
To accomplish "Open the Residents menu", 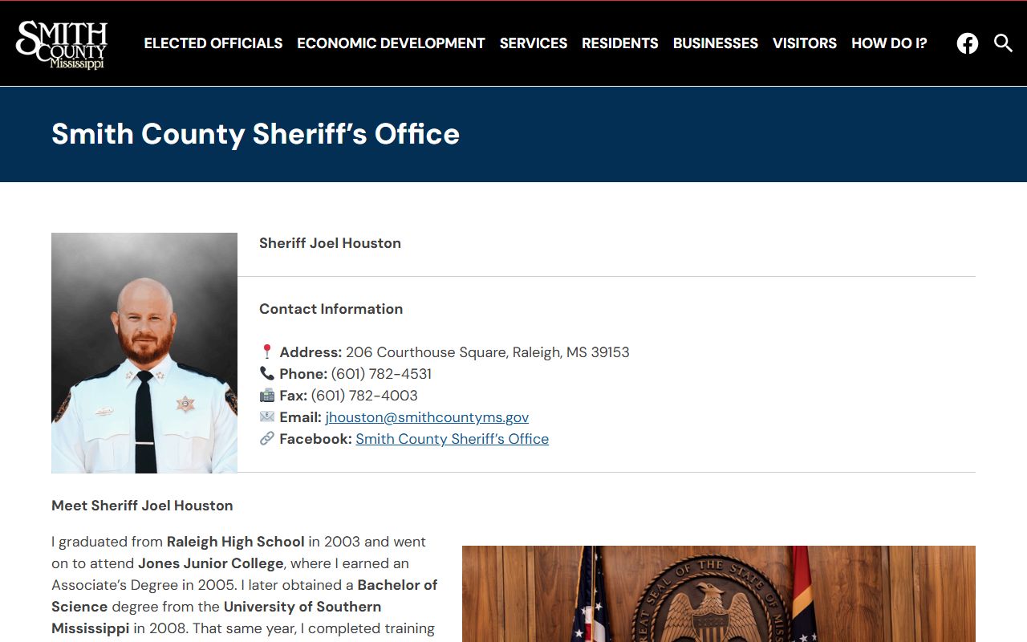I will pos(620,43).
